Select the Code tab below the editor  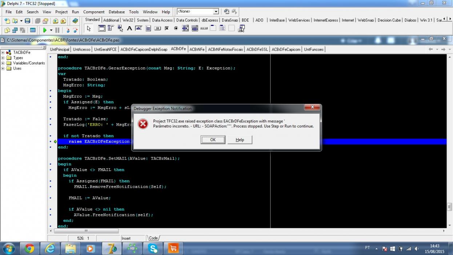(153, 238)
